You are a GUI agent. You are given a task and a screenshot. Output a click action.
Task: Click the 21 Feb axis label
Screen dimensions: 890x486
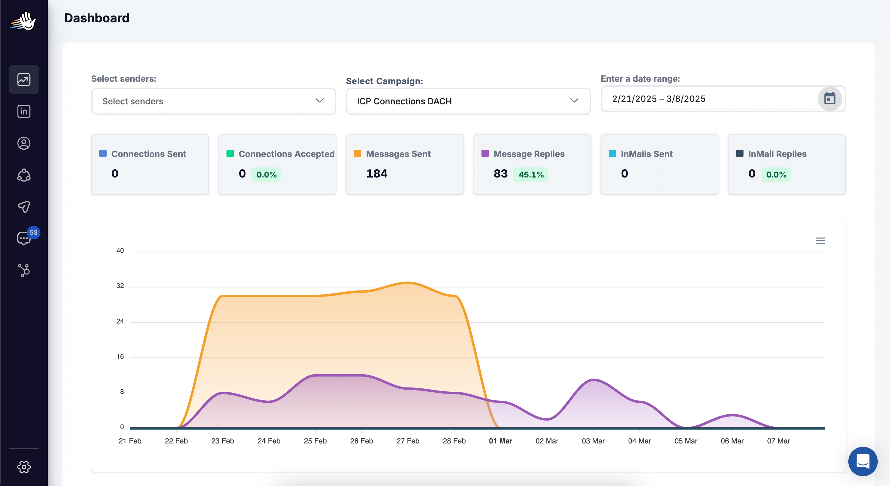(130, 441)
